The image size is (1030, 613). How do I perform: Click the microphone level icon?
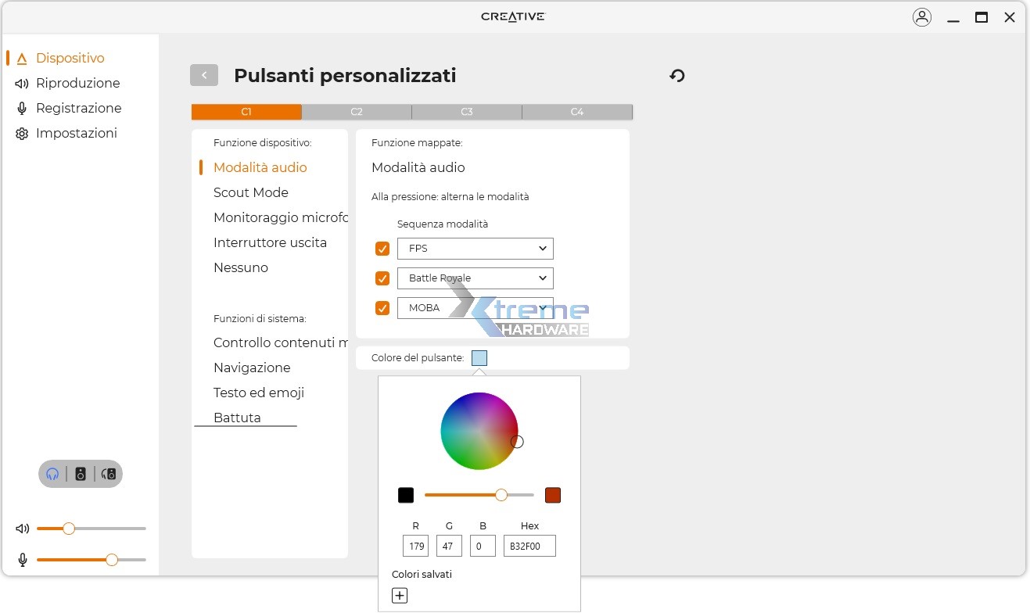(22, 560)
